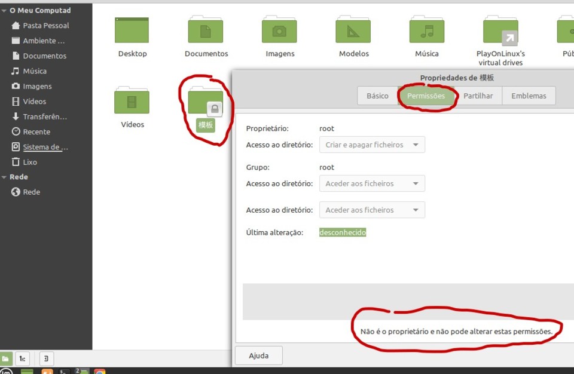Switch to the Básico tab
This screenshot has height=374, width=574.
point(377,96)
